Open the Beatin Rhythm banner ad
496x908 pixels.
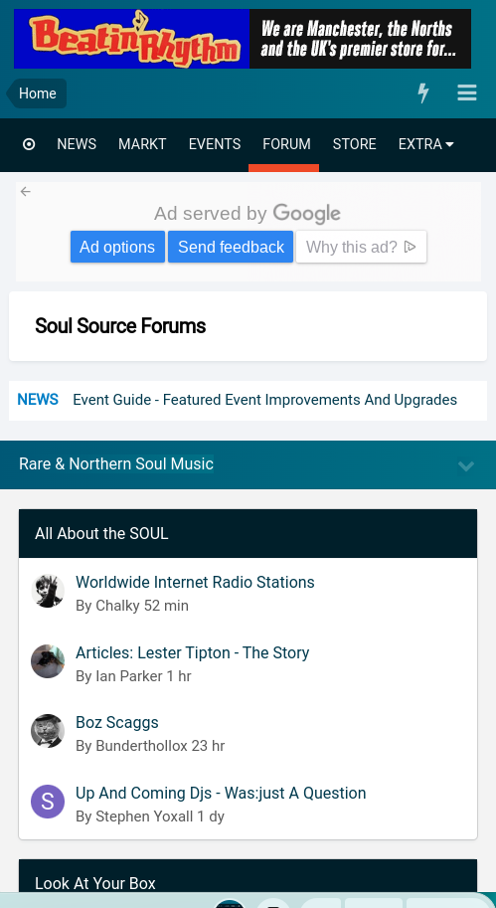point(243,39)
